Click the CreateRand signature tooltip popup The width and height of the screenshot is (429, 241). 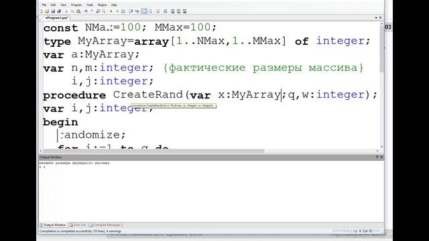pyautogui.click(x=174, y=106)
